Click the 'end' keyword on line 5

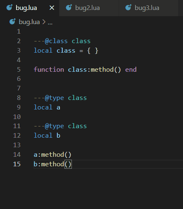(x=131, y=70)
